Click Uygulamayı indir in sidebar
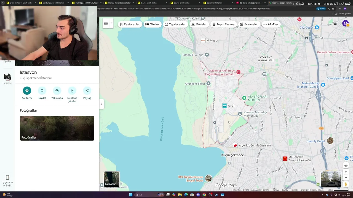The width and height of the screenshot is (353, 198). [x=7, y=181]
